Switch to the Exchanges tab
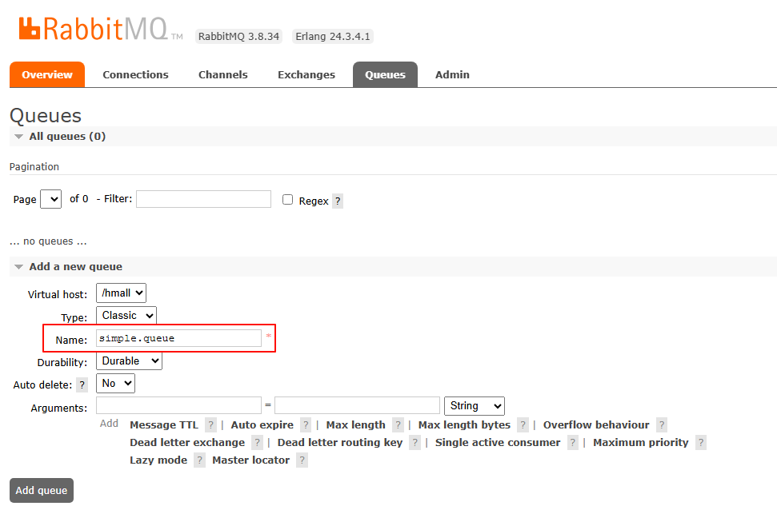This screenshot has height=514, width=777. click(x=306, y=74)
